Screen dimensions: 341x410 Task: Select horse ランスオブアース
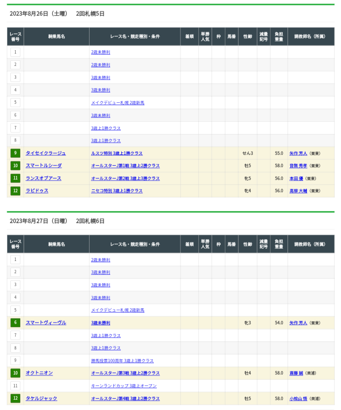tap(44, 178)
